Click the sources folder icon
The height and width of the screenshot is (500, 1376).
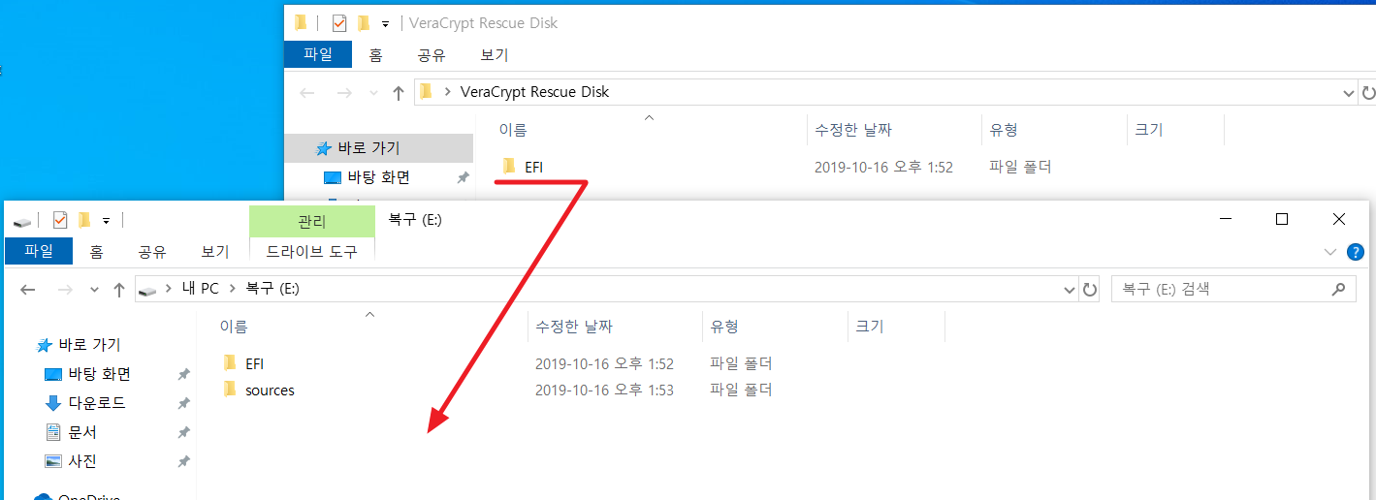pos(230,390)
